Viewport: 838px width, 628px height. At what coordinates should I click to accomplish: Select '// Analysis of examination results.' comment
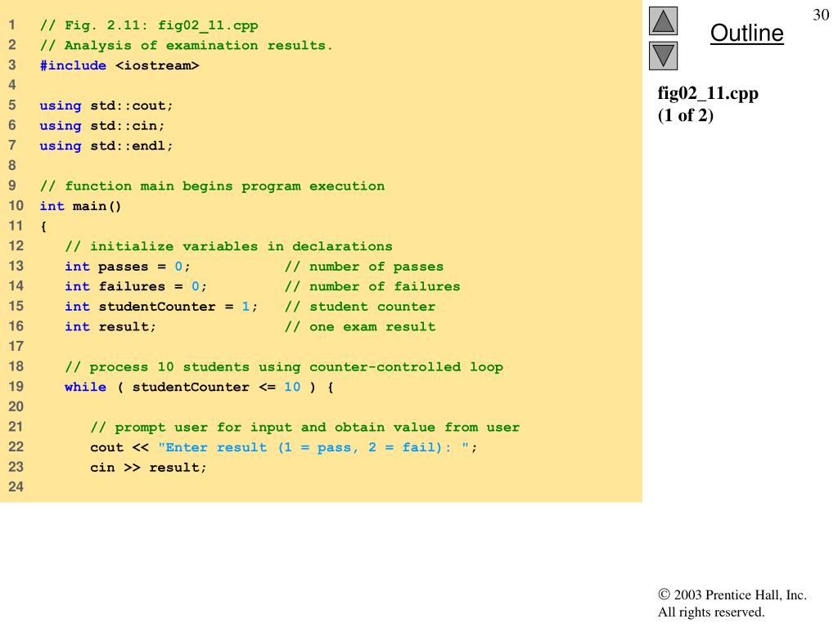pyautogui.click(x=186, y=46)
